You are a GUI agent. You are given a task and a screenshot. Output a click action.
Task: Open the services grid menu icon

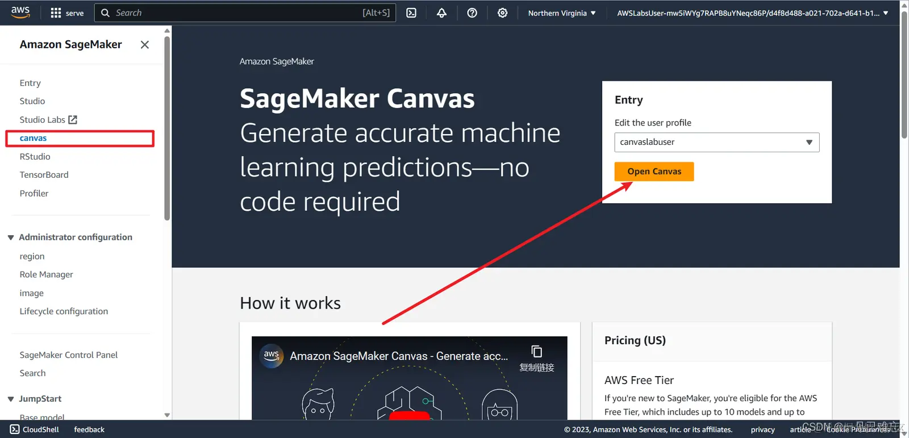point(56,13)
